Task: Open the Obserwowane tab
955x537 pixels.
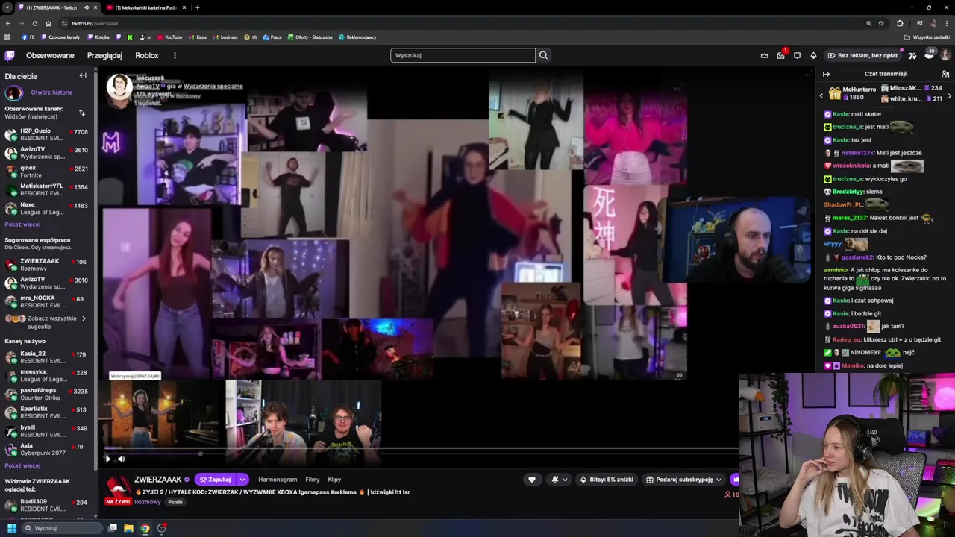Action: [50, 55]
